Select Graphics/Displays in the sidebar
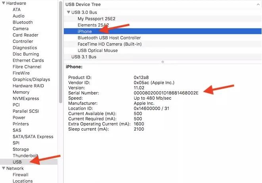Screen dimensions: 262x183 point(31,79)
